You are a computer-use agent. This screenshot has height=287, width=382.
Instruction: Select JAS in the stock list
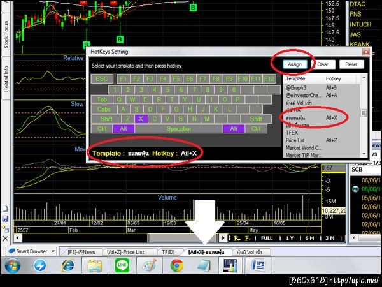pos(355,34)
